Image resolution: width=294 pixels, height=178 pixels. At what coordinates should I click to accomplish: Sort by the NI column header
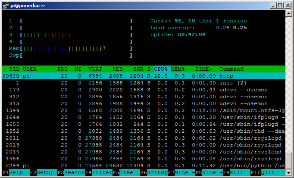[x=78, y=69]
